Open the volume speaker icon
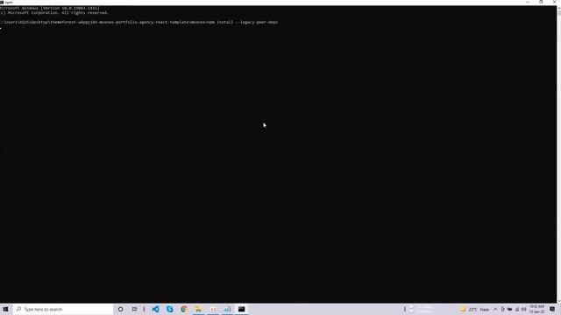 (x=523, y=309)
